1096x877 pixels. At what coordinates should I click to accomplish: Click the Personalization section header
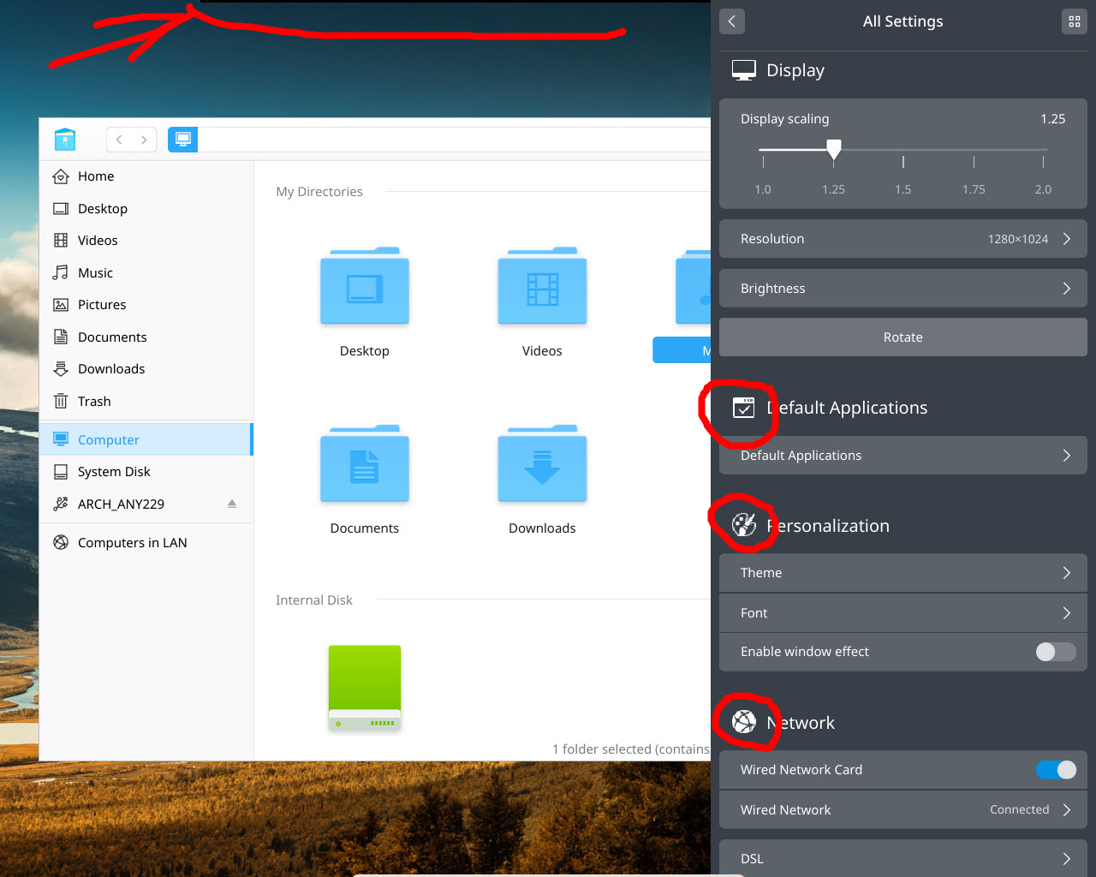(811, 526)
